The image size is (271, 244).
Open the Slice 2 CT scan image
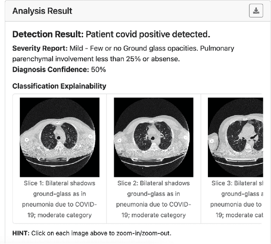tap(153, 137)
